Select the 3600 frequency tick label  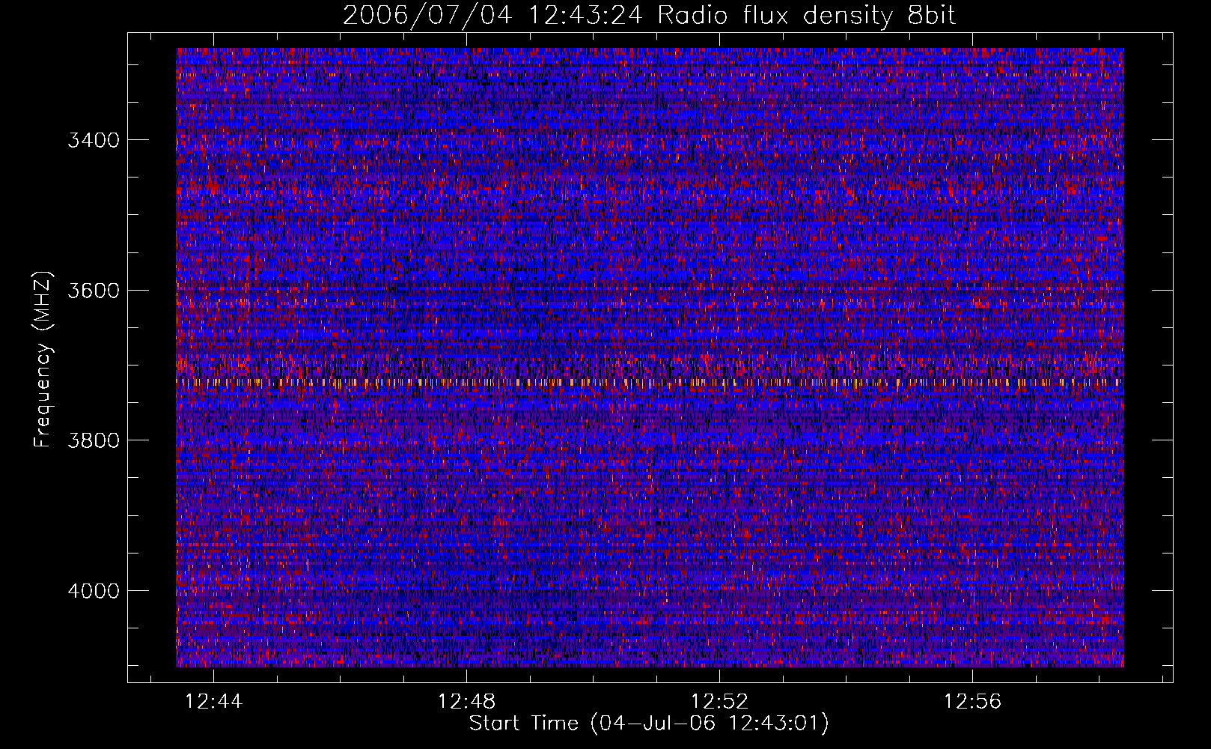(x=94, y=290)
